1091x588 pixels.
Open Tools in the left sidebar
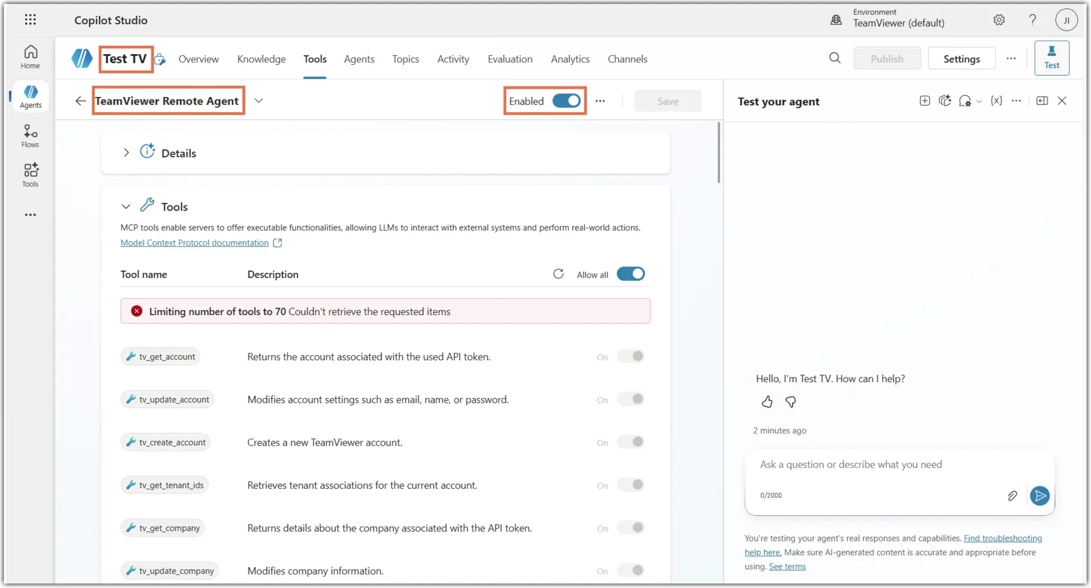pyautogui.click(x=31, y=175)
